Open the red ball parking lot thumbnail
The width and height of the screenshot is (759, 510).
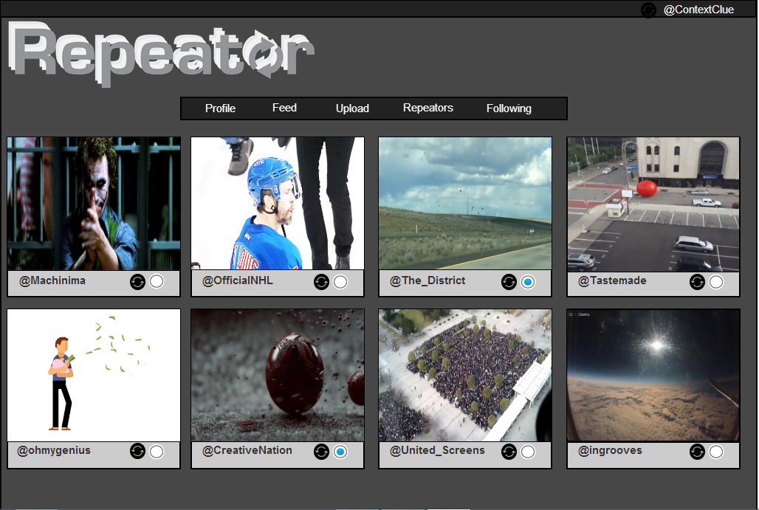click(x=653, y=204)
